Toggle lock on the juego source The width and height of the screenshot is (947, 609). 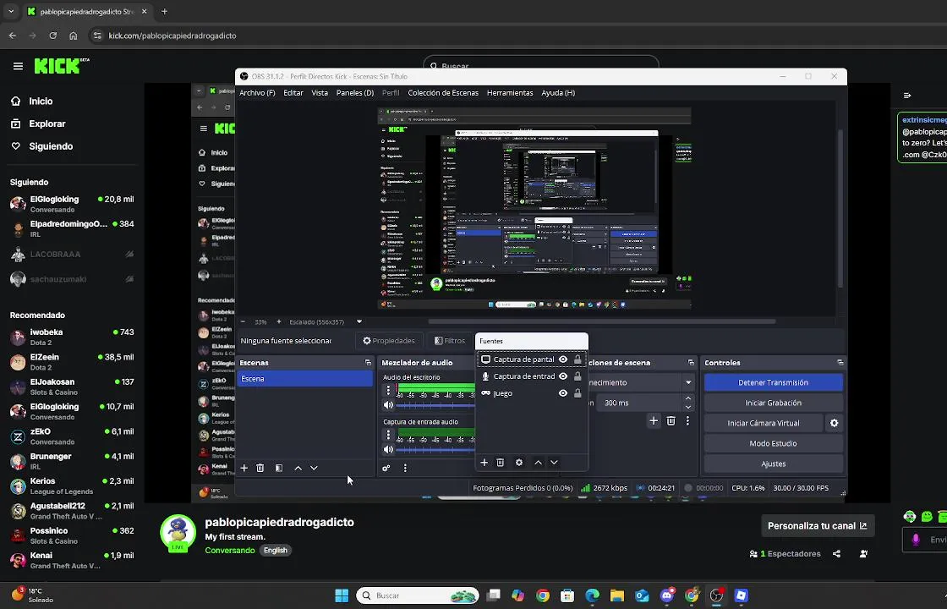(578, 393)
